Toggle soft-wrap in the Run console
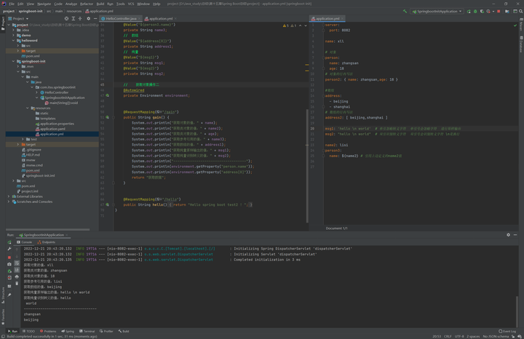The image size is (524, 339). (x=17, y=263)
